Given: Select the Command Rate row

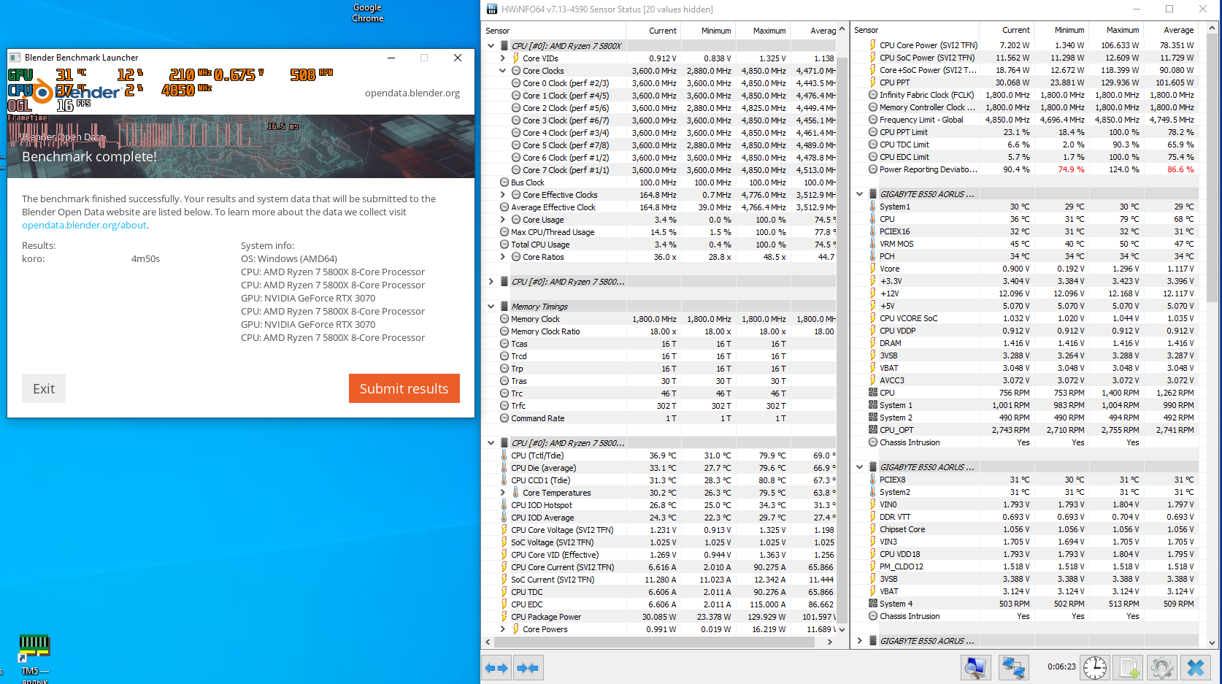Looking at the screenshot, I should tap(659, 418).
